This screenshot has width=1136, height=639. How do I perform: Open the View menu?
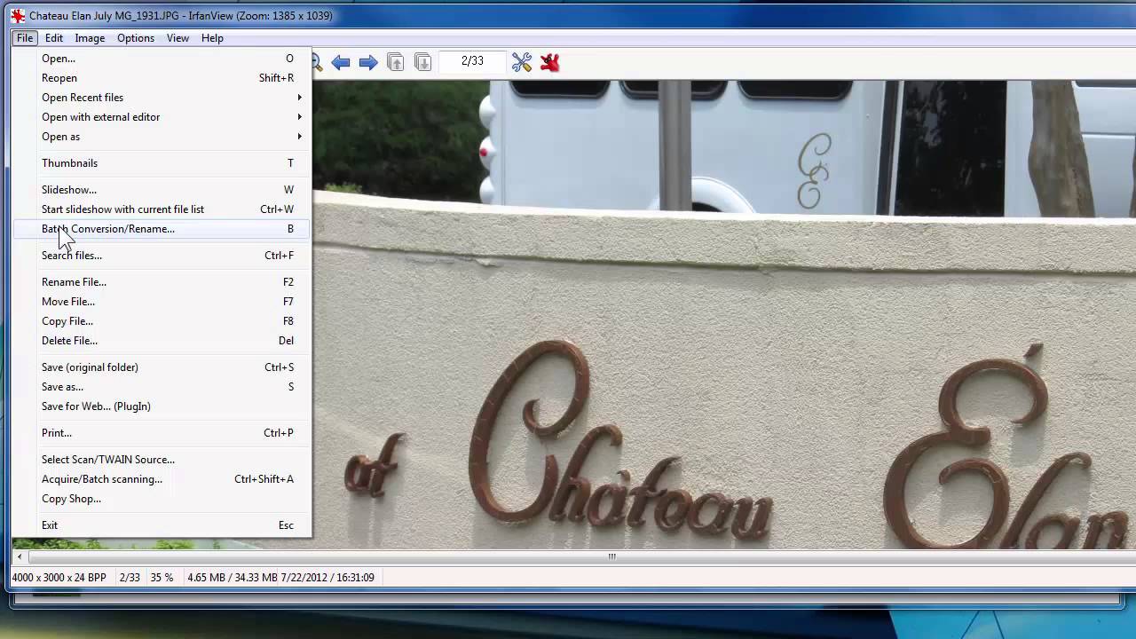pos(177,38)
